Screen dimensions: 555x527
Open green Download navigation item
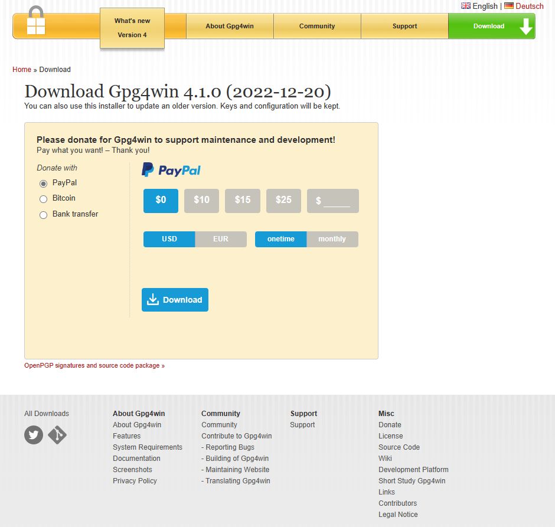[492, 26]
